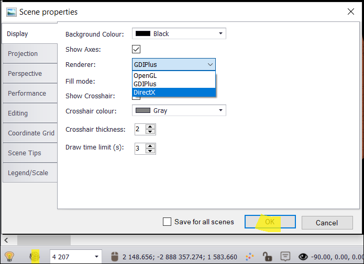
Task: Switch to the Projection tab
Action: pos(29,54)
